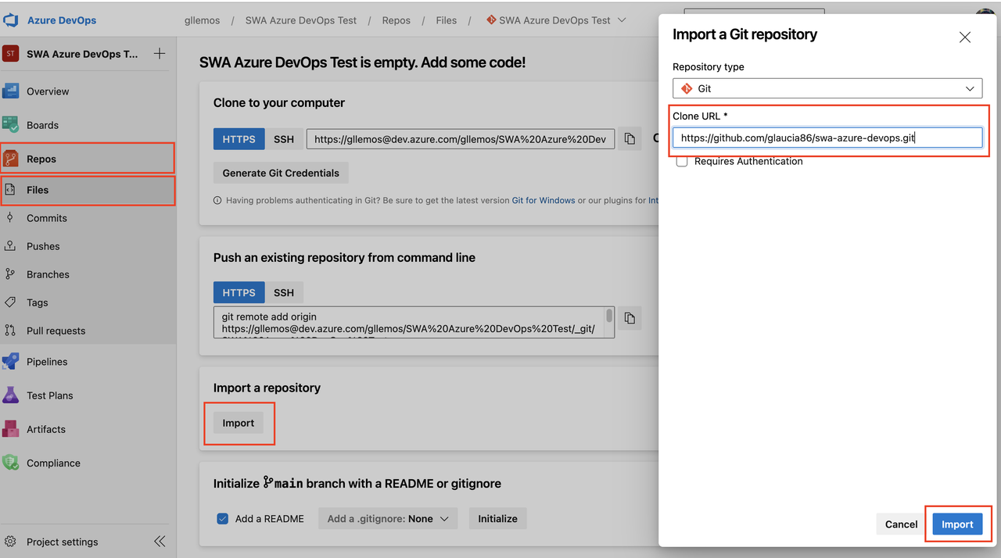1001x558 pixels.
Task: Click the Clone URL input field
Action: [x=827, y=138]
